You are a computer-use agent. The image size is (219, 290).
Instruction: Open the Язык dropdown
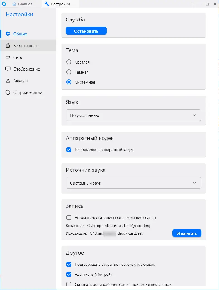[x=133, y=115]
